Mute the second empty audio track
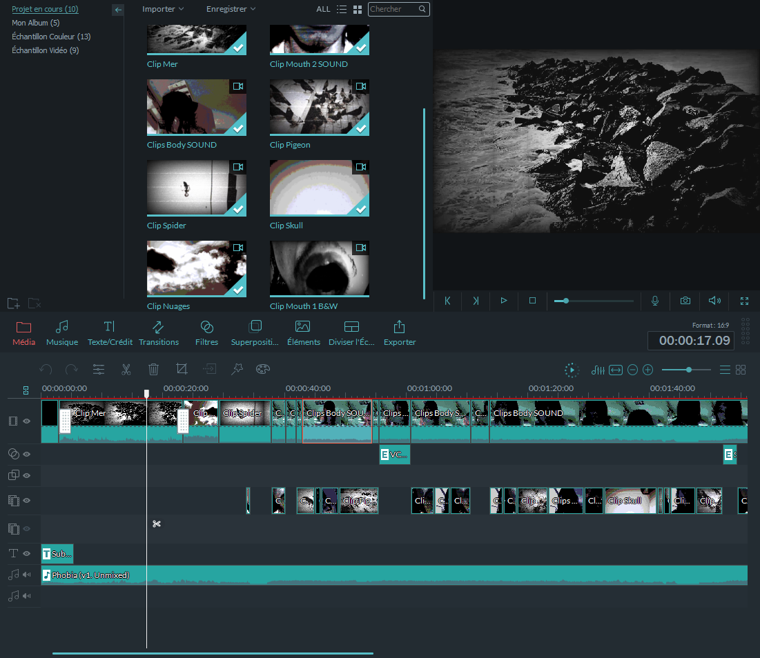Viewport: 760px width, 658px height. tap(27, 596)
